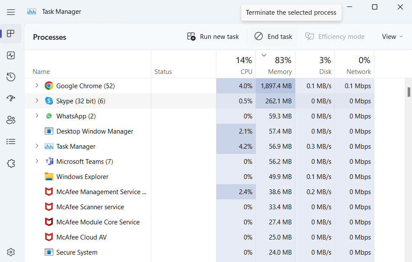The image size is (412, 262).
Task: Expand the Skype (32 bit) process group
Action: [37, 101]
